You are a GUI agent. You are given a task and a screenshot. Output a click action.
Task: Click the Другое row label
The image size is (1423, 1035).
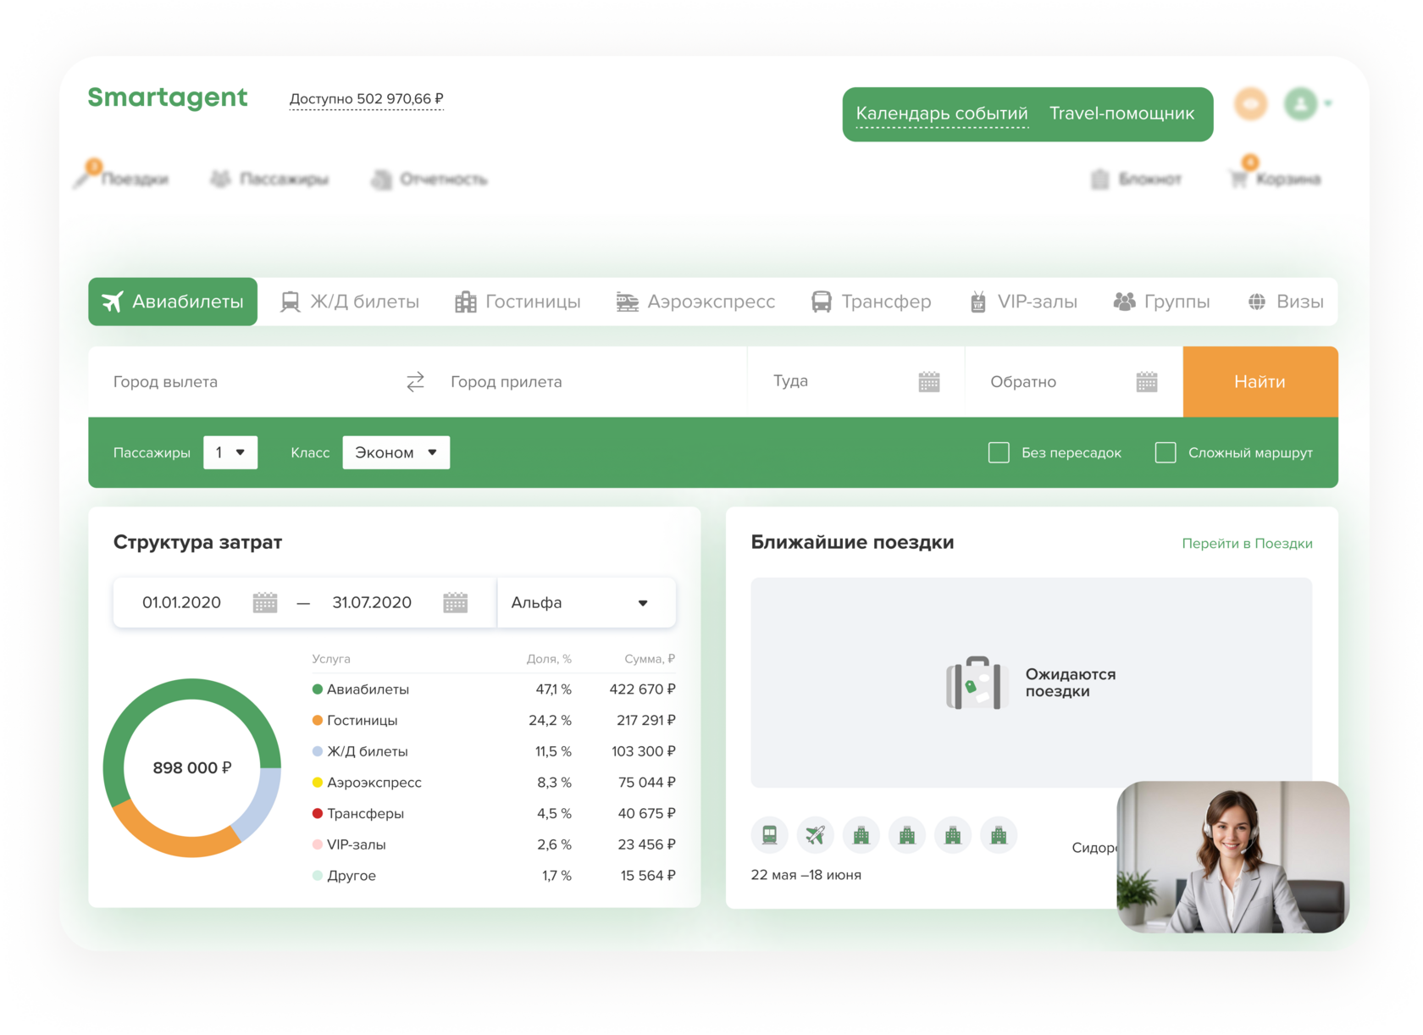tap(352, 876)
